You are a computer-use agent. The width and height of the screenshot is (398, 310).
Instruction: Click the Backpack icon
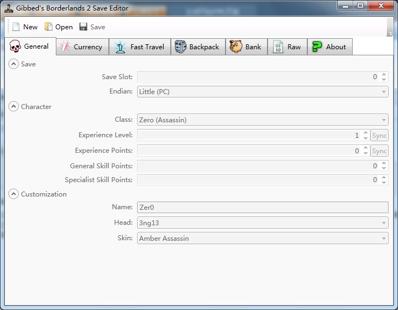point(180,46)
